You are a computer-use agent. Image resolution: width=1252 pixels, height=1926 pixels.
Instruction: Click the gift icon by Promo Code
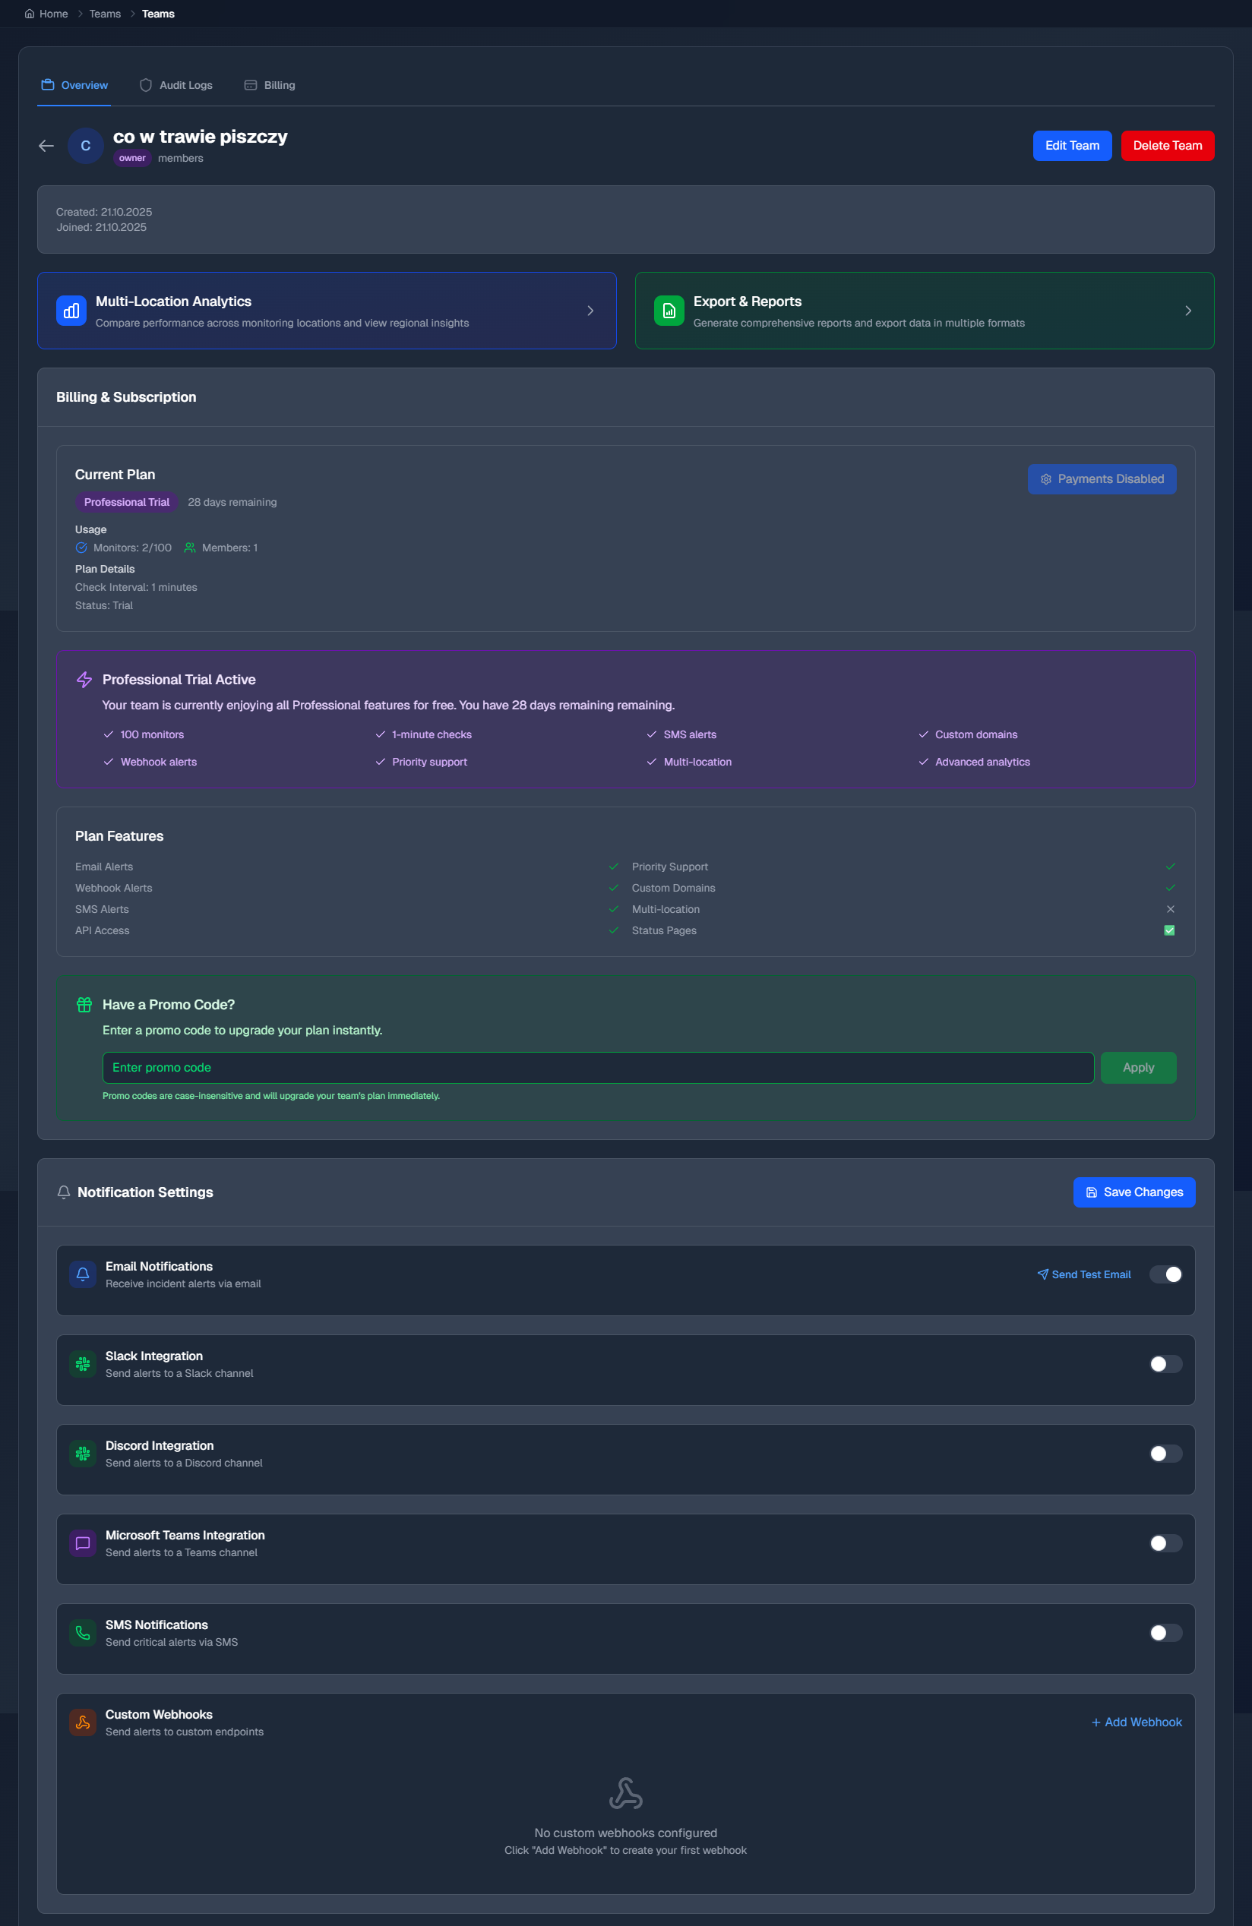[84, 1004]
